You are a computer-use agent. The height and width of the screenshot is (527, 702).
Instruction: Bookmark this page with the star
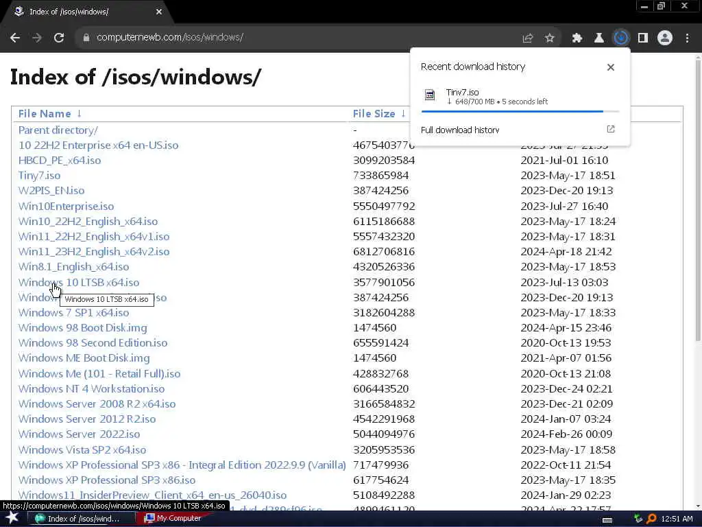click(550, 38)
